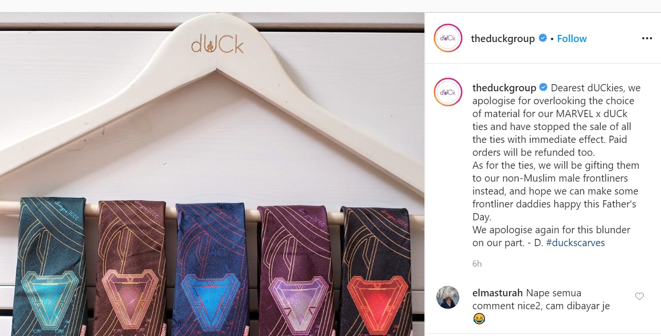Click theduckgroup avatar in post header
Viewport: 661px width, 336px height.
tap(448, 38)
